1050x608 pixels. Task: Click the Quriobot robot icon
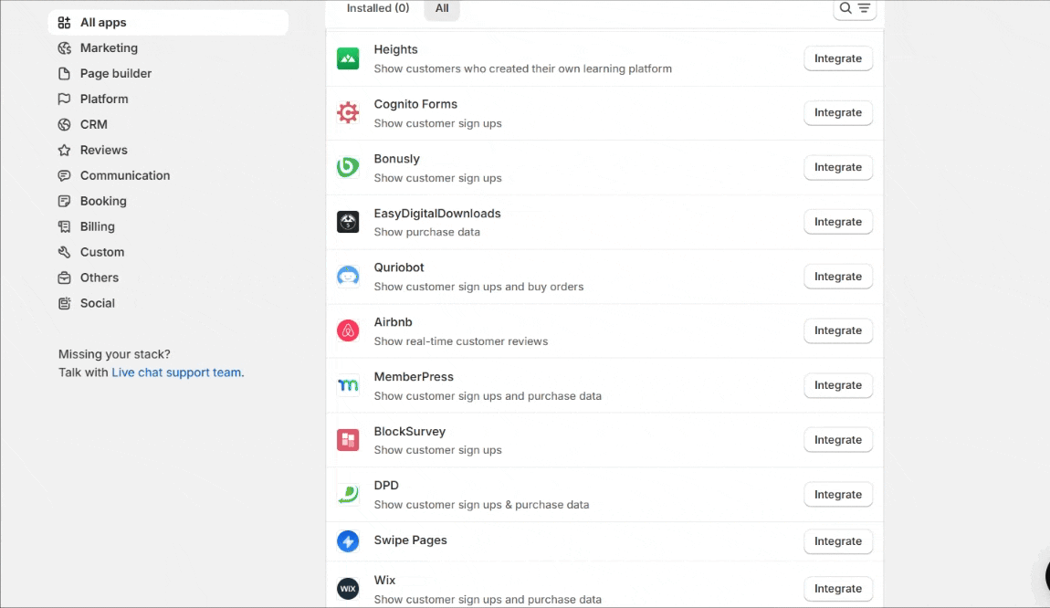348,277
